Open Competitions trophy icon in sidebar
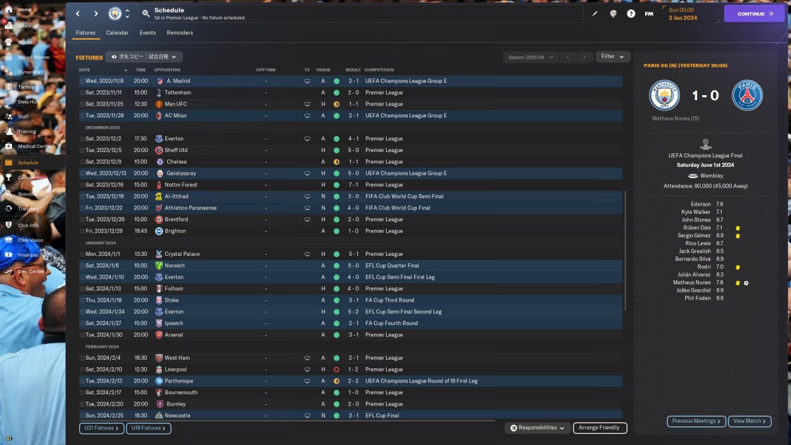Image resolution: width=791 pixels, height=445 pixels. coord(9,177)
